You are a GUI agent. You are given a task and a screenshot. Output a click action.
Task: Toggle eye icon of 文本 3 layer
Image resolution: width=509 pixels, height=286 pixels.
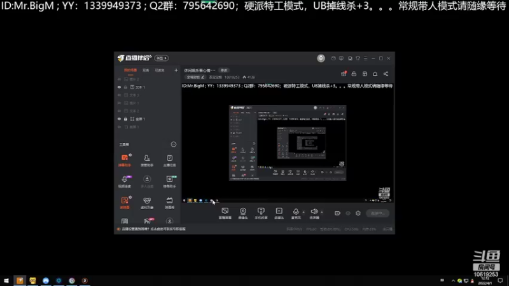pos(119,95)
